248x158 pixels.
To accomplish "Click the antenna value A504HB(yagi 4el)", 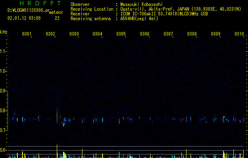I will (139, 19).
